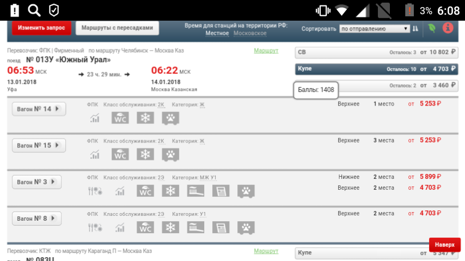This screenshot has width=465, height=261.
Task: Click the newspaper icon for wagon 8
Action: click(x=221, y=227)
